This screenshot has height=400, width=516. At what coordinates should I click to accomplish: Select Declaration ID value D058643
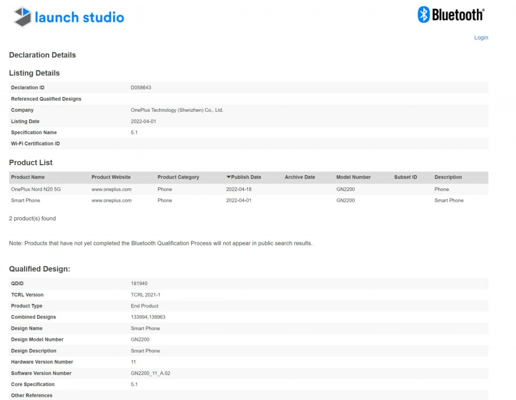click(141, 88)
